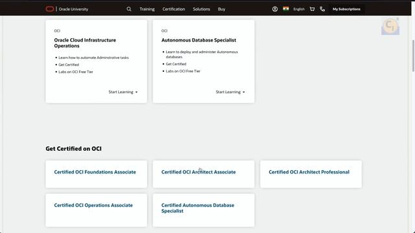Click 'Get Certified' bullet in Autonomous Database card
The image size is (415, 233).
point(176,64)
